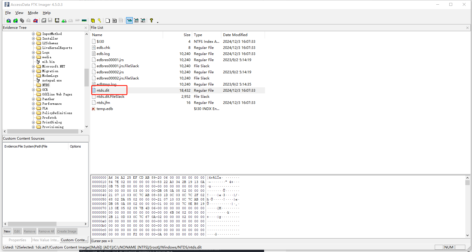This screenshot has height=252, width=472.
Task: Switch to the Hex Value Interpreter tab
Action: click(x=46, y=240)
